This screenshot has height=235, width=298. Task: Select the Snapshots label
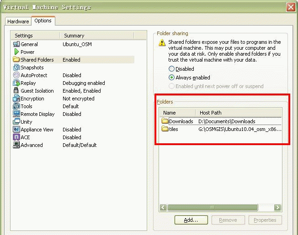(x=32, y=68)
